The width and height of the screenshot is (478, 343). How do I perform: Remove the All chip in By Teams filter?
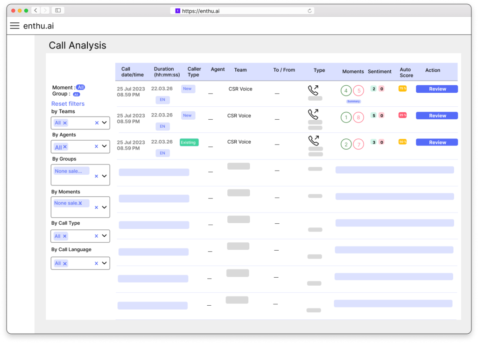(x=63, y=123)
